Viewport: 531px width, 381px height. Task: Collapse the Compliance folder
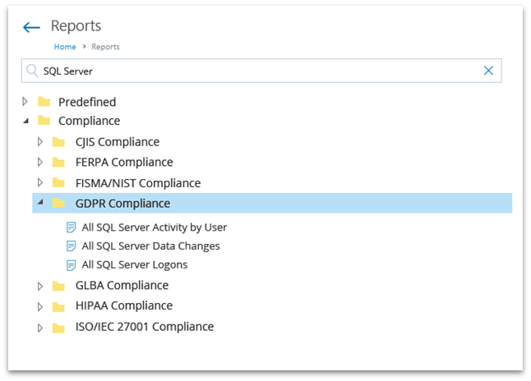coord(25,121)
